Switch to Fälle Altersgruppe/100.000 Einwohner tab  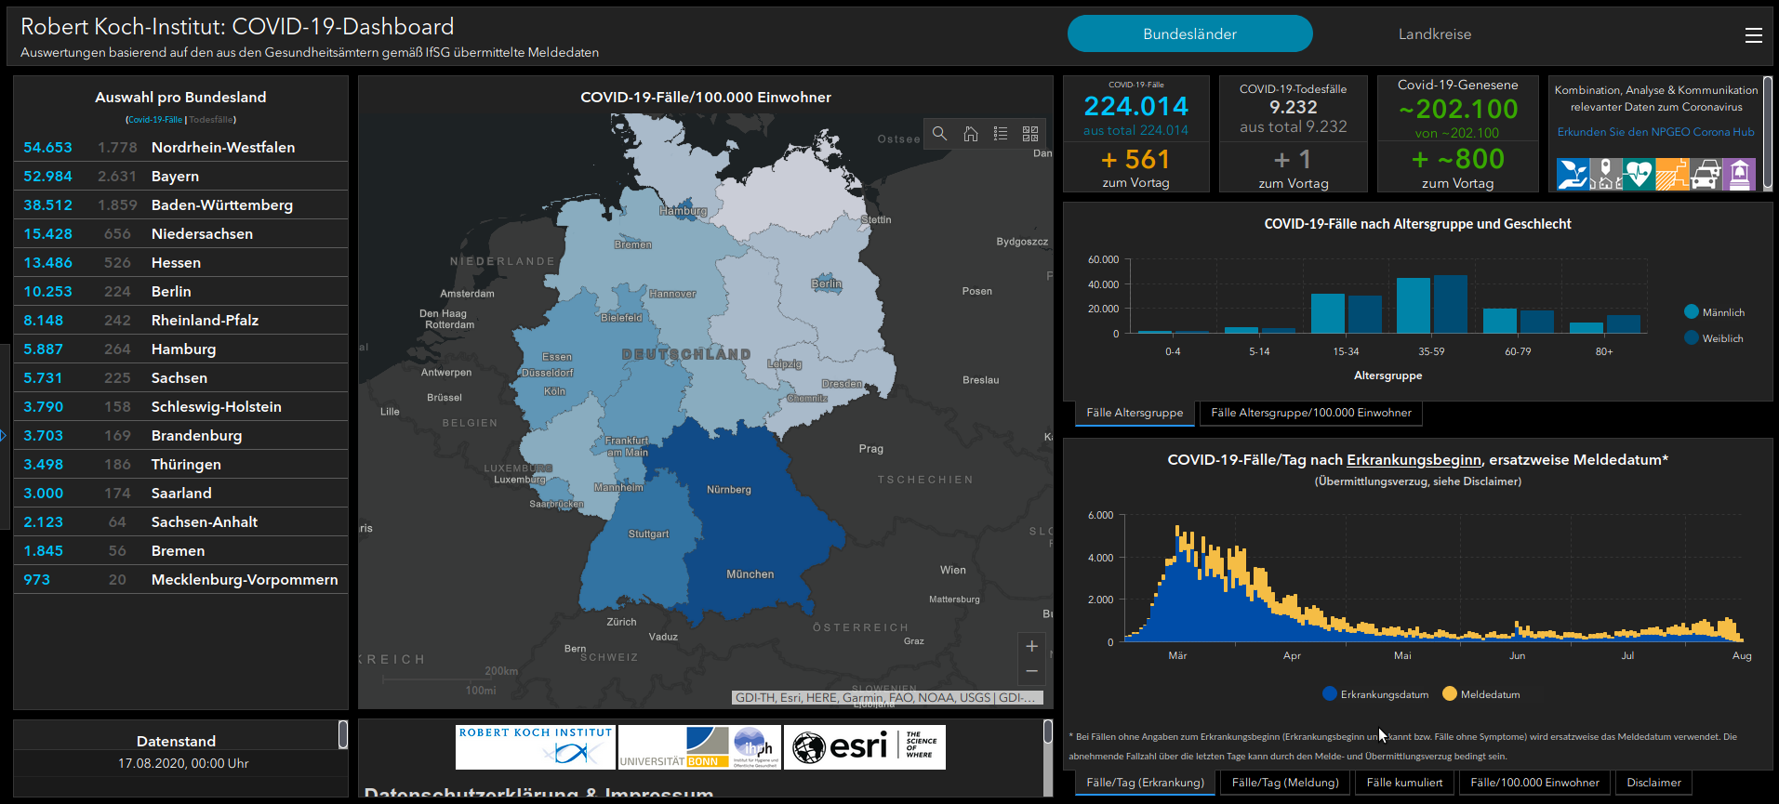pos(1310,413)
